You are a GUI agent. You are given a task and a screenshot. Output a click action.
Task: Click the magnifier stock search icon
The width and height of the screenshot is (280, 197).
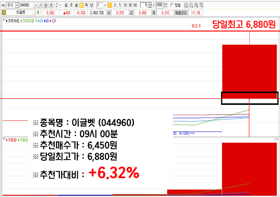click(41, 5)
